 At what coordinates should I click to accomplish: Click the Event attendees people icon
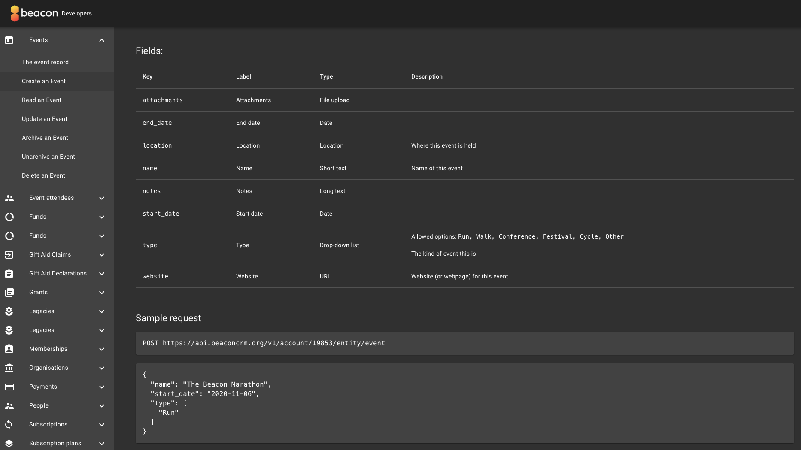click(x=9, y=198)
